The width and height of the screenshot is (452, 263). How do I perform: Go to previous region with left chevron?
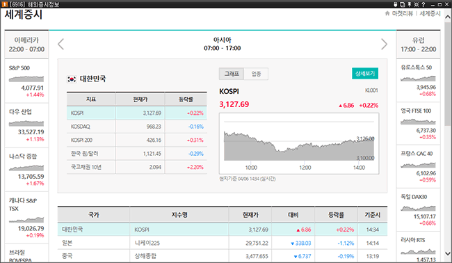click(60, 44)
